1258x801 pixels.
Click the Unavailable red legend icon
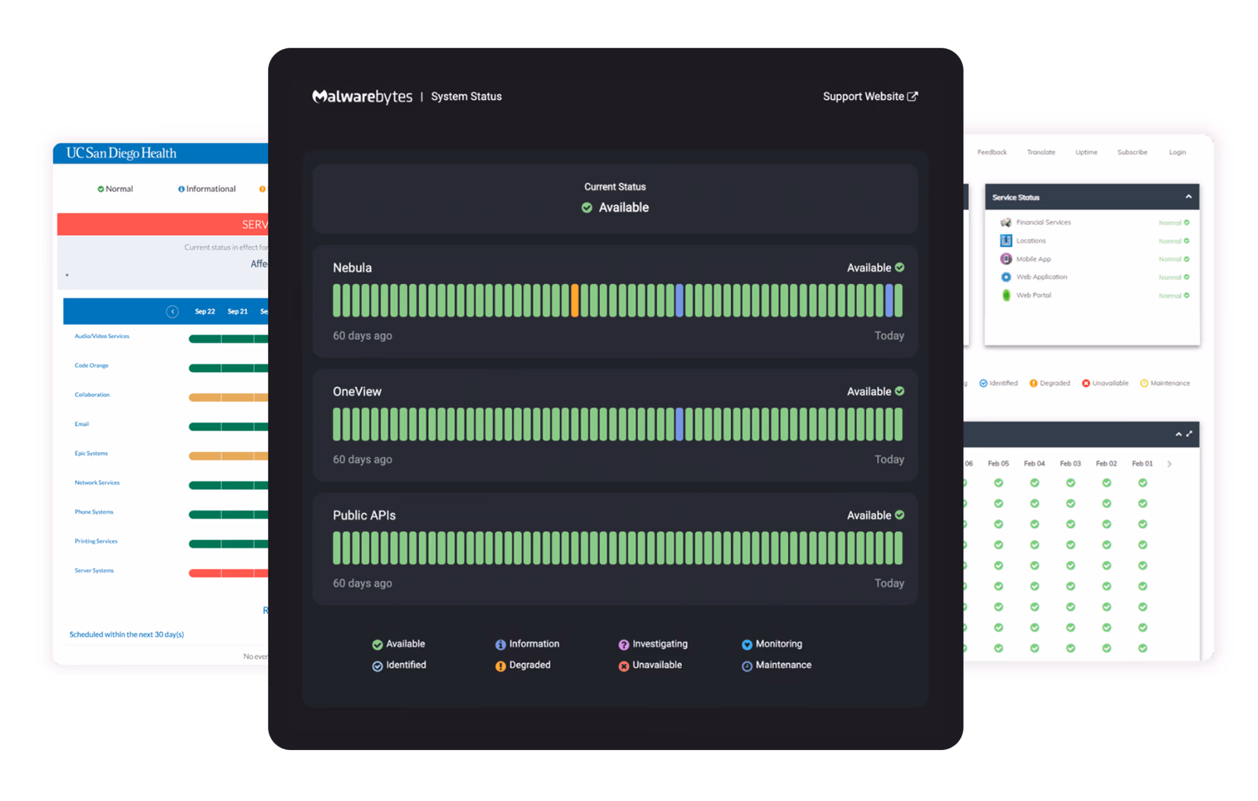pos(624,666)
